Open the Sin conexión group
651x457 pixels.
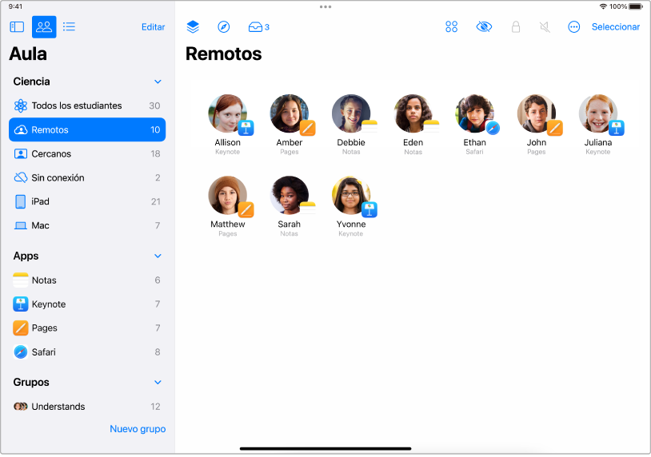[x=87, y=178]
